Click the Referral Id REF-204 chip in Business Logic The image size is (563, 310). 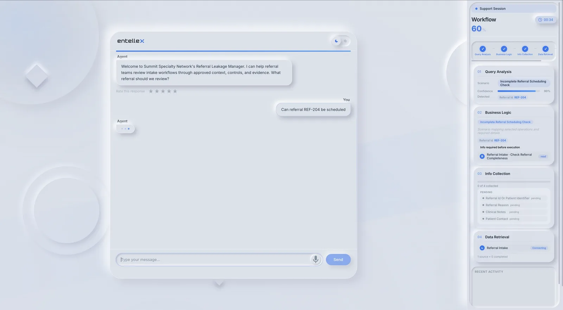pos(493,140)
